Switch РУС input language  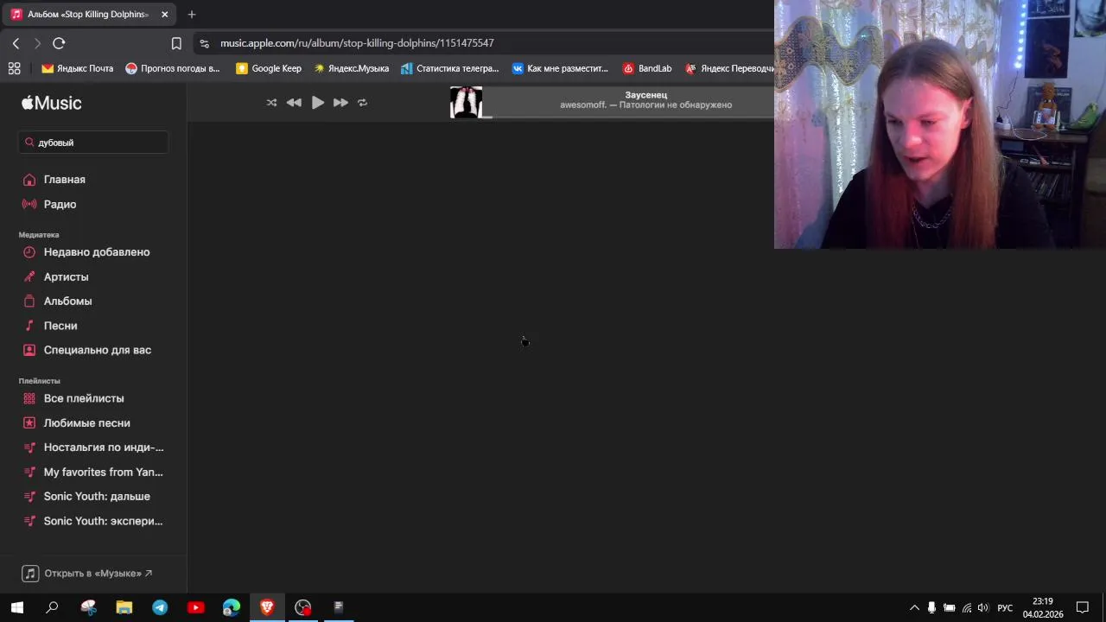1005,607
